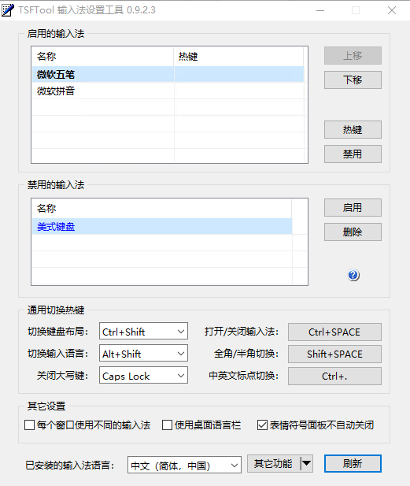The image size is (410, 486).
Task: Enable 使用桌面语言栏 checkbox
Action: tap(167, 425)
